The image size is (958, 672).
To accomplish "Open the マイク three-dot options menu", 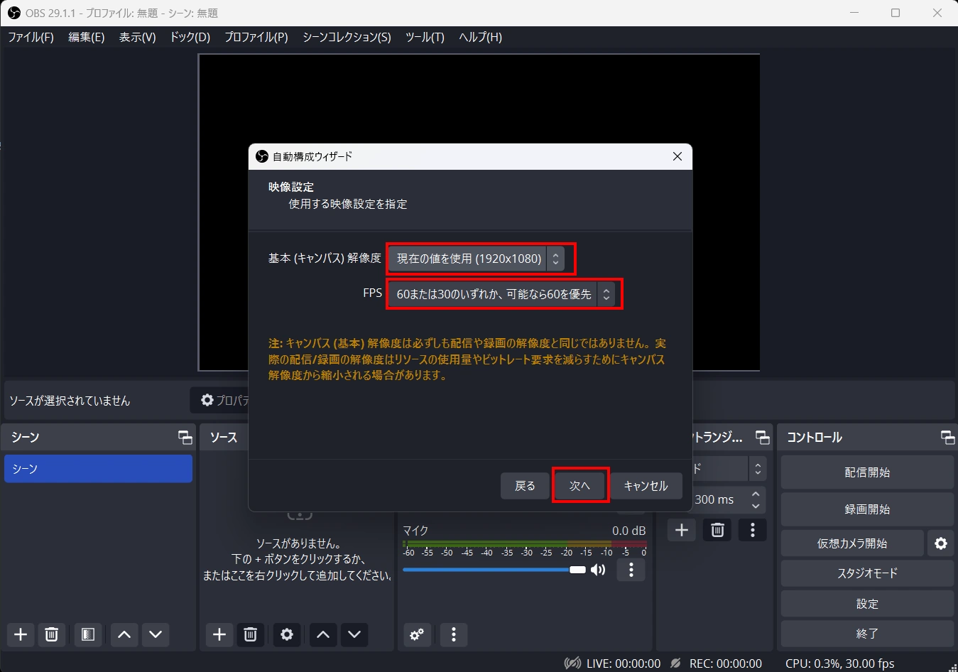I will (x=631, y=570).
